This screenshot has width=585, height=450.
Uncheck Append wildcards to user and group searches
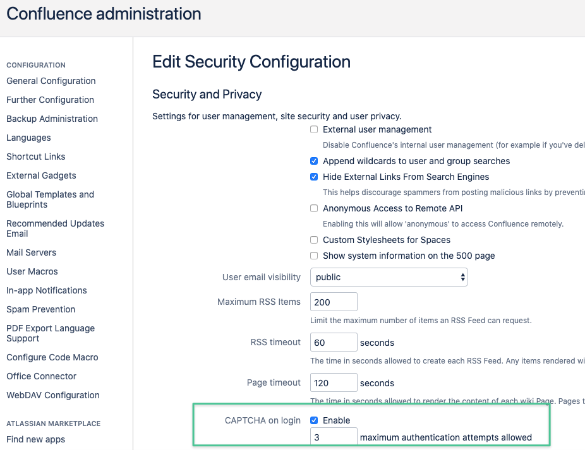coord(314,161)
